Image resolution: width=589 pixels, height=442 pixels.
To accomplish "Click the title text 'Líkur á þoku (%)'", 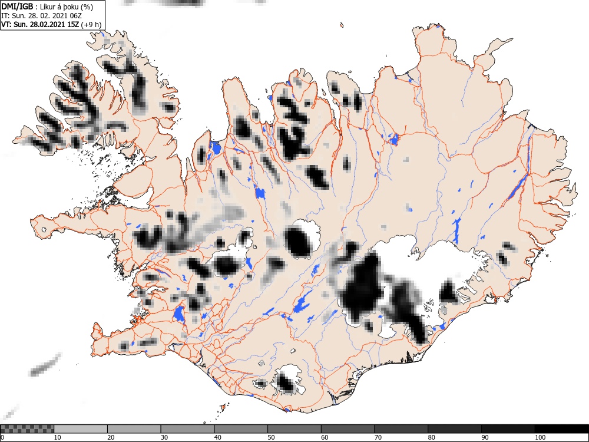I will [x=67, y=6].
